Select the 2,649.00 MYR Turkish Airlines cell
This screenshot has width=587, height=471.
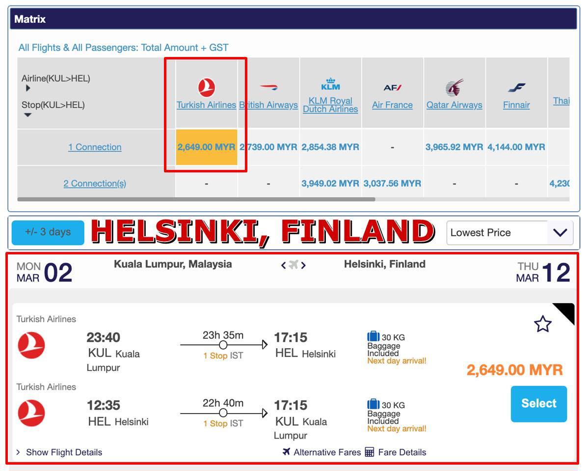click(206, 147)
